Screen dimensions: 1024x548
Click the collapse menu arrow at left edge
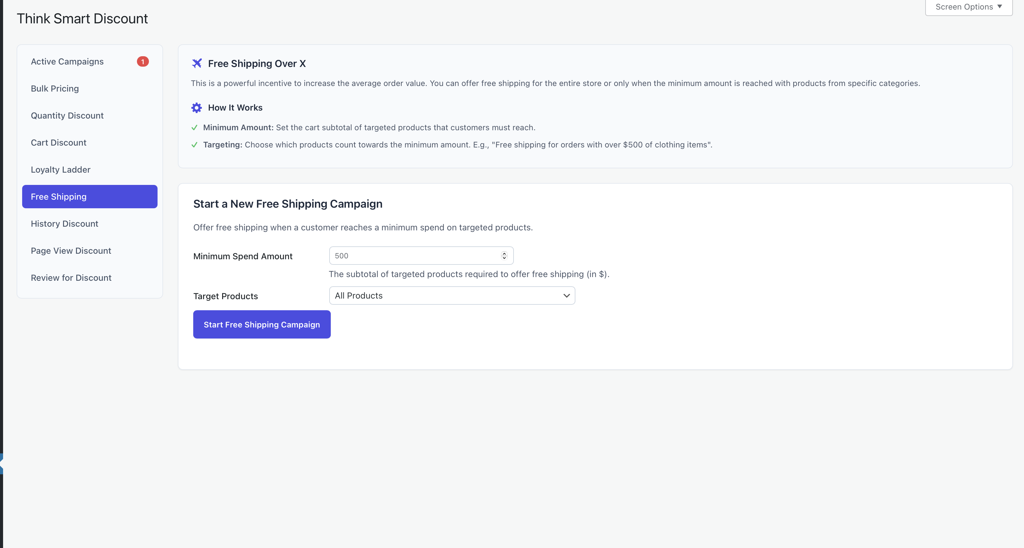[2, 464]
